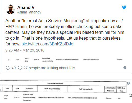Open "27 people are talking about this"
This screenshot has height=103, width=132.
pos(49,68)
